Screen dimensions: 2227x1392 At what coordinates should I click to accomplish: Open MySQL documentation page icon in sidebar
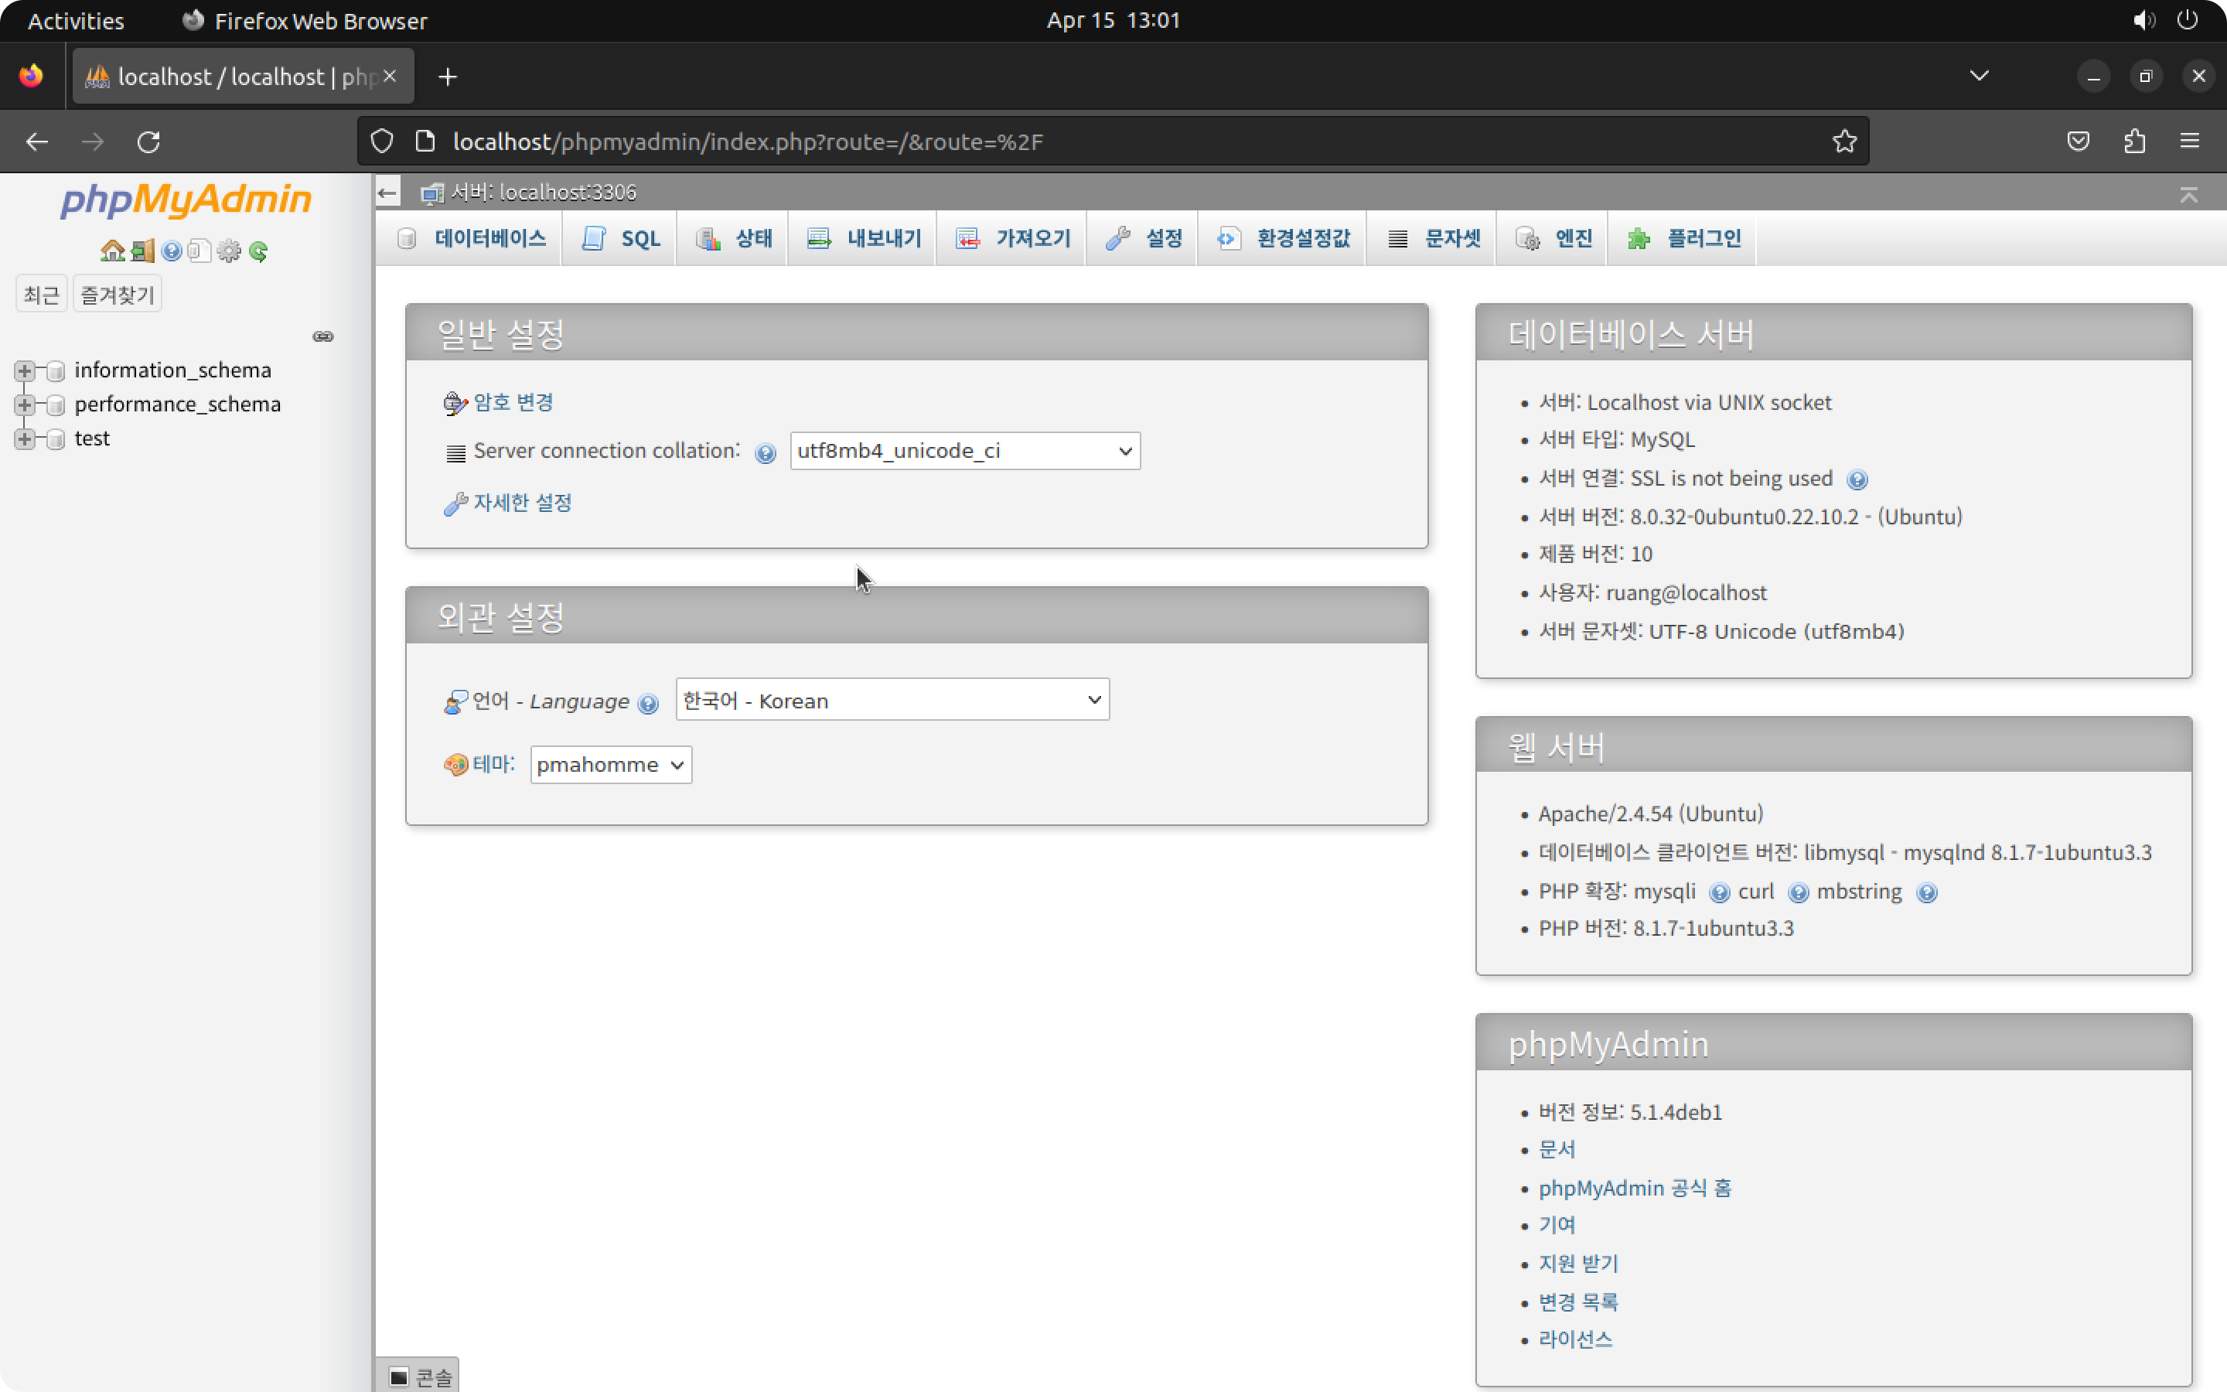(x=200, y=251)
